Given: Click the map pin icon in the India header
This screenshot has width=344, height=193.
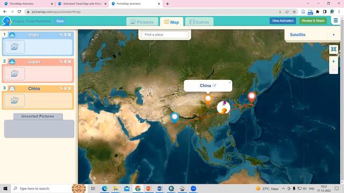Looking at the screenshot, I should pos(65,35).
